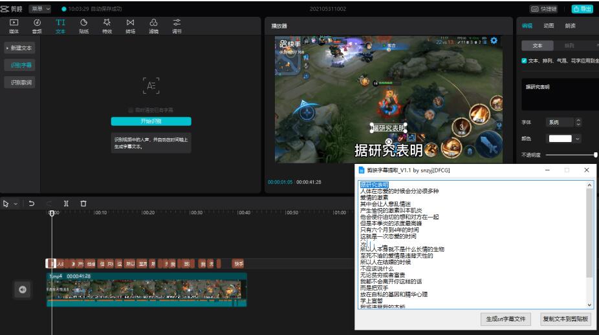Open pointer tool dropdown arrow
The height and width of the screenshot is (335, 599).
16,204
